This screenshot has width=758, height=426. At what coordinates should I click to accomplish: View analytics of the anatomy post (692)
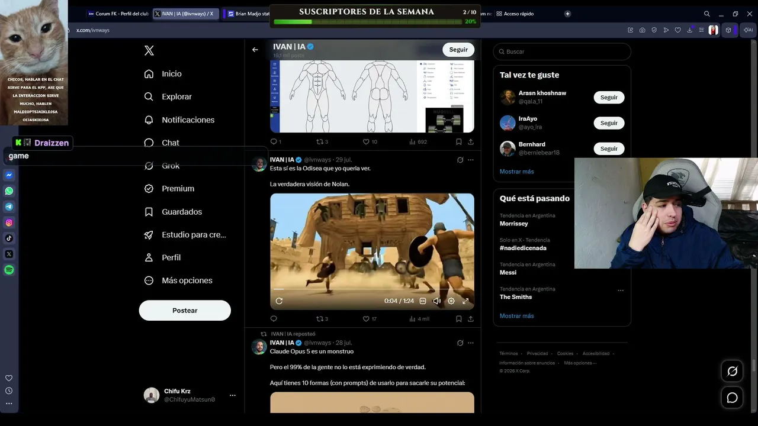pyautogui.click(x=418, y=142)
